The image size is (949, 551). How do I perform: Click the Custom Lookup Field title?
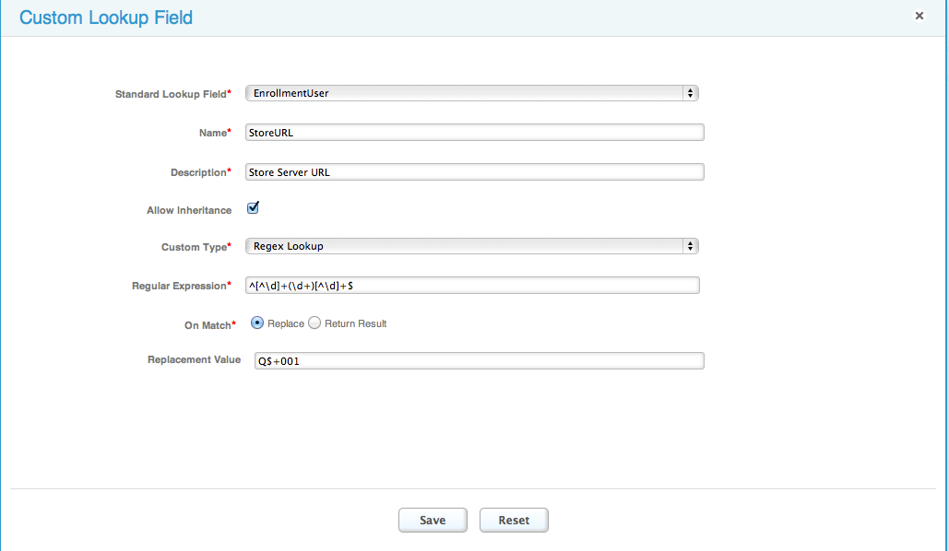tap(106, 18)
